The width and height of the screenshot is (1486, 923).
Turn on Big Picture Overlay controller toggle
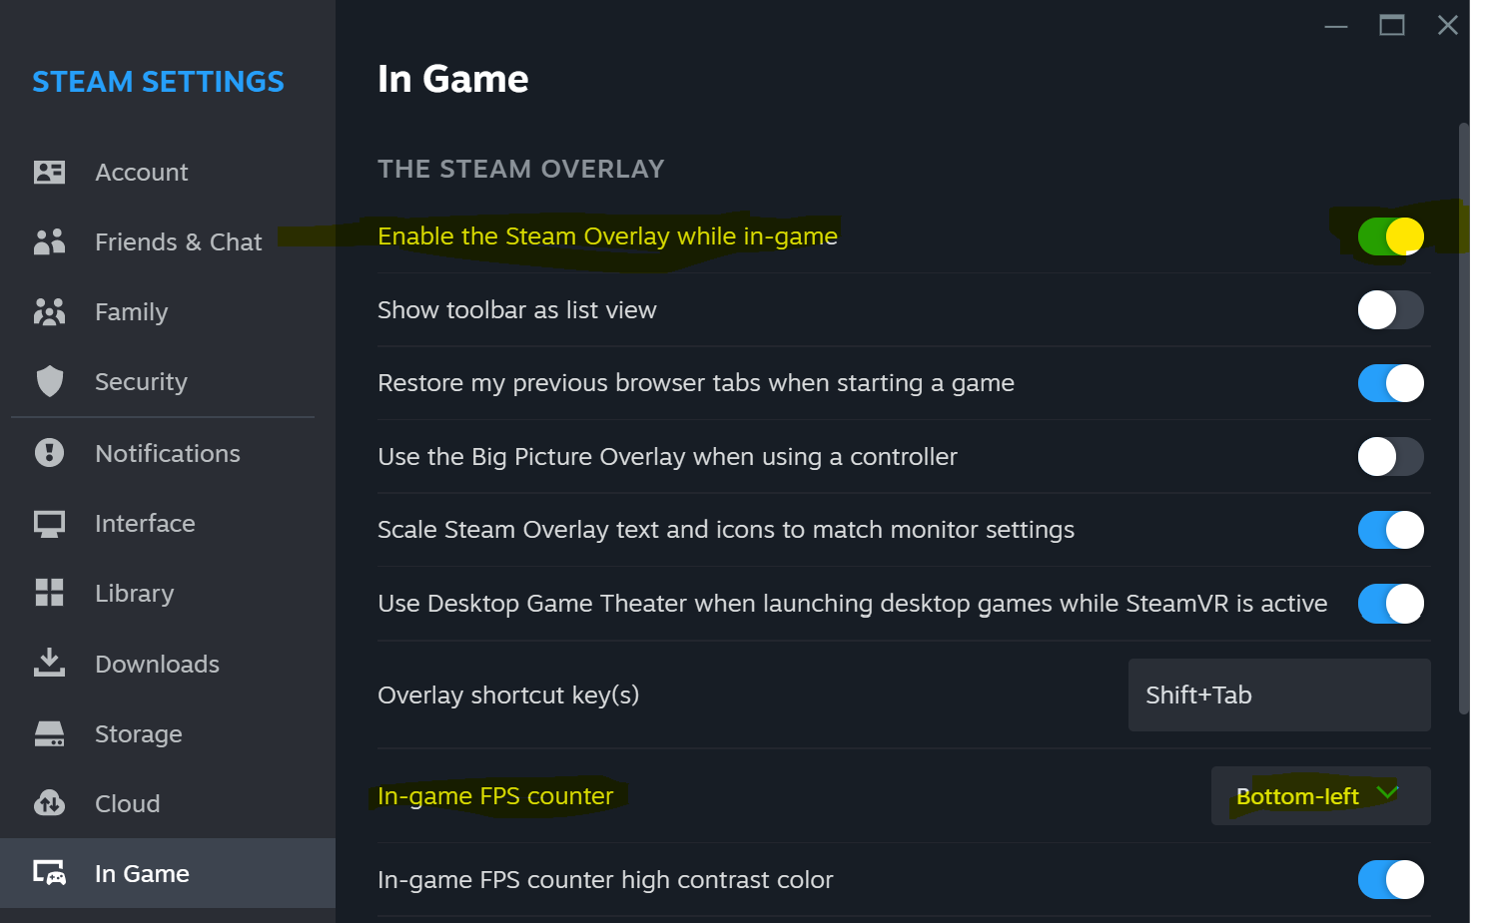[x=1390, y=457]
